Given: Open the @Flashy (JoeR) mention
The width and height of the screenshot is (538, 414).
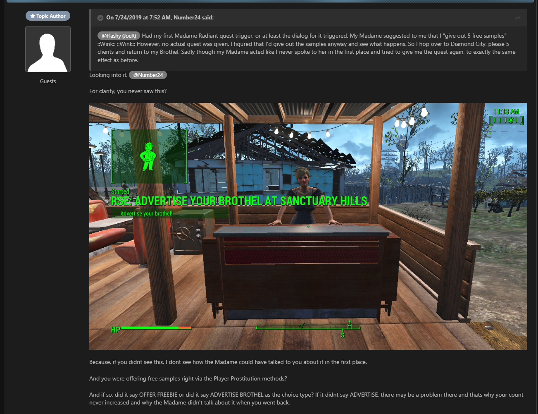Looking at the screenshot, I should [119, 36].
